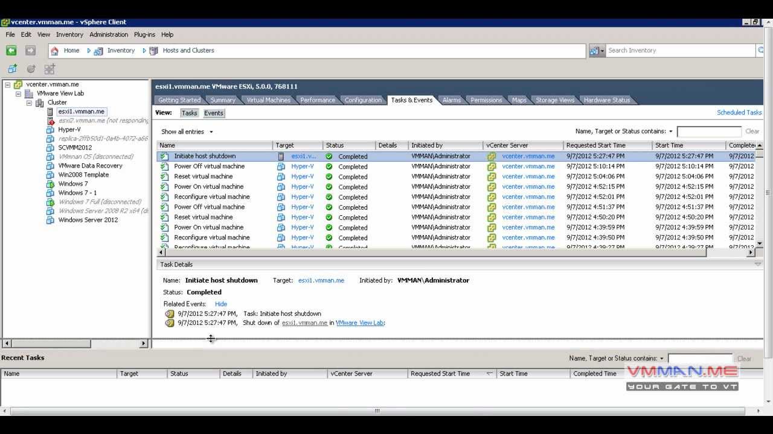The image size is (773, 434).
Task: Click esxi1.vmman.me Target link in Task Details
Action: pyautogui.click(x=321, y=280)
